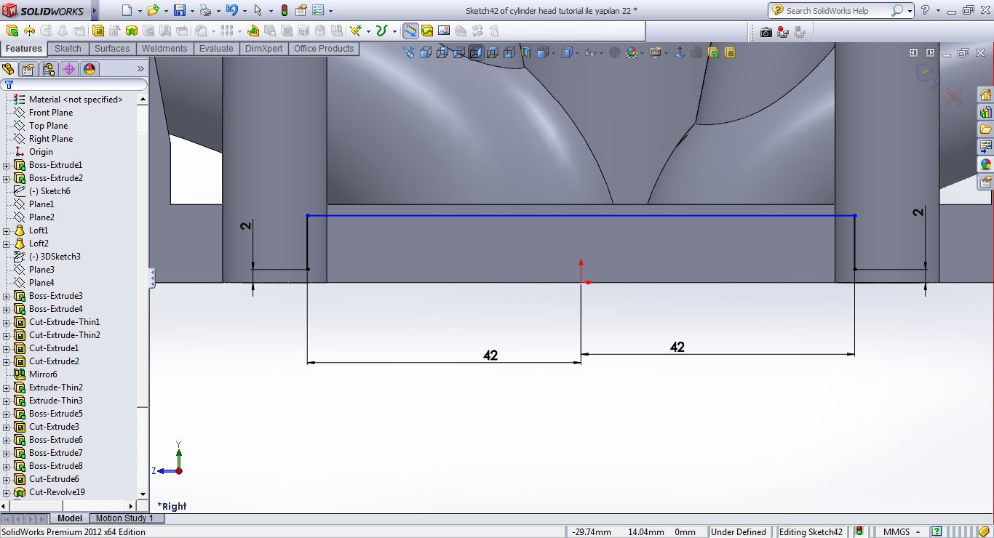Select the Origin item in the tree
The image size is (994, 538).
pyautogui.click(x=41, y=152)
